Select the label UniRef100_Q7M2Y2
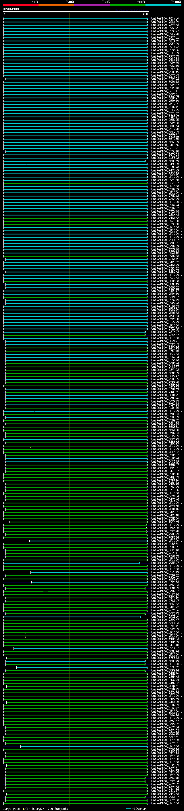 (x=165, y=196)
